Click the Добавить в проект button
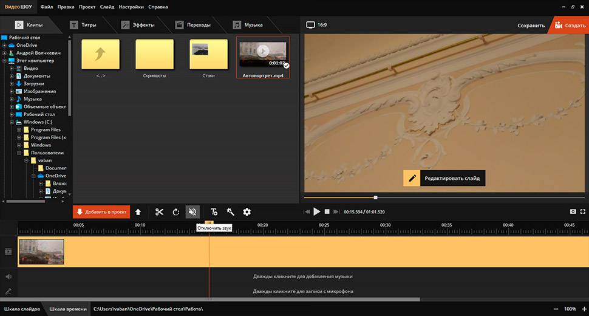Viewport: 589px width, 316px height. coord(101,212)
